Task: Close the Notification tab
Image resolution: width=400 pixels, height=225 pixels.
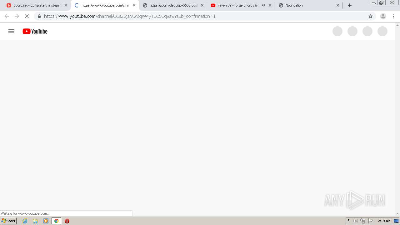Action: [338, 5]
